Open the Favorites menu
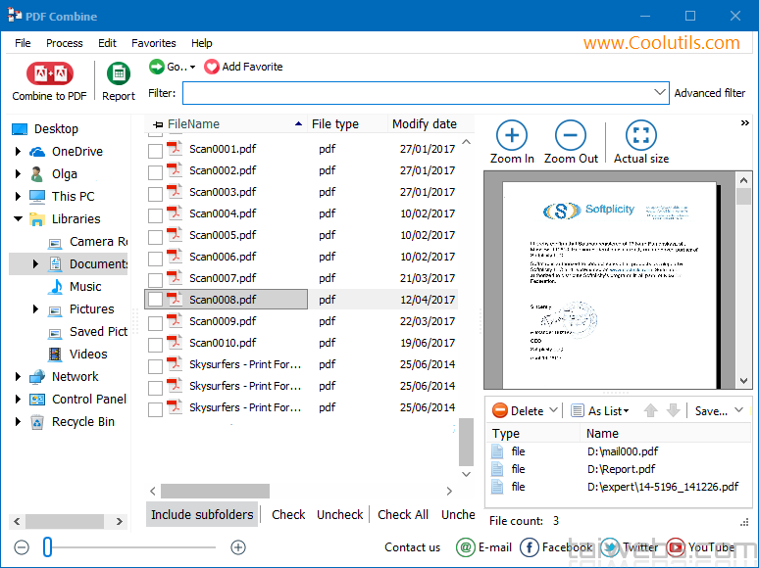Viewport: 759px width, 568px height. coord(153,43)
